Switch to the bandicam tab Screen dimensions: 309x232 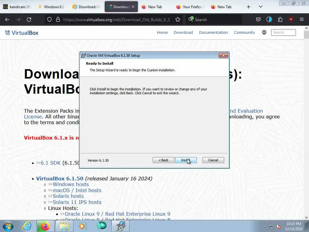17,7
